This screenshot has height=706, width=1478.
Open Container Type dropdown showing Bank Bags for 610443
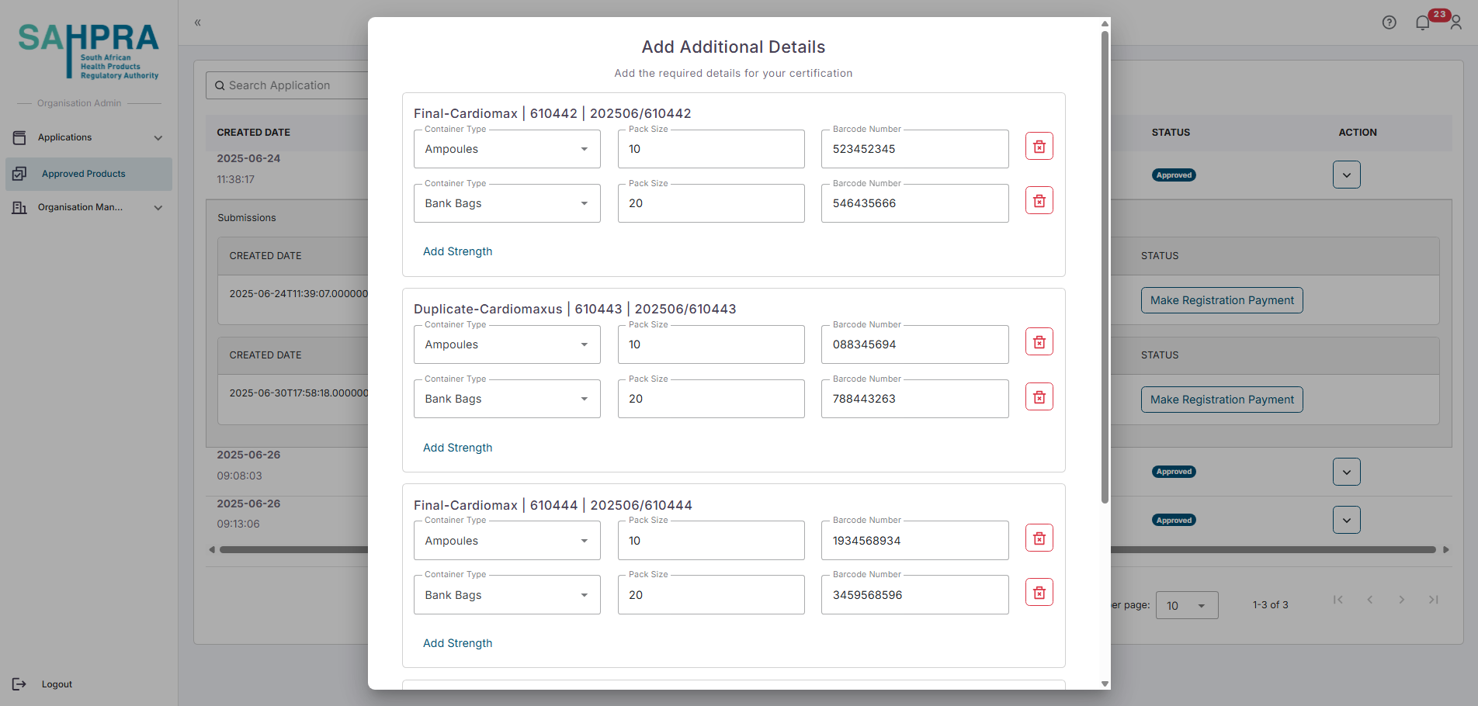506,399
